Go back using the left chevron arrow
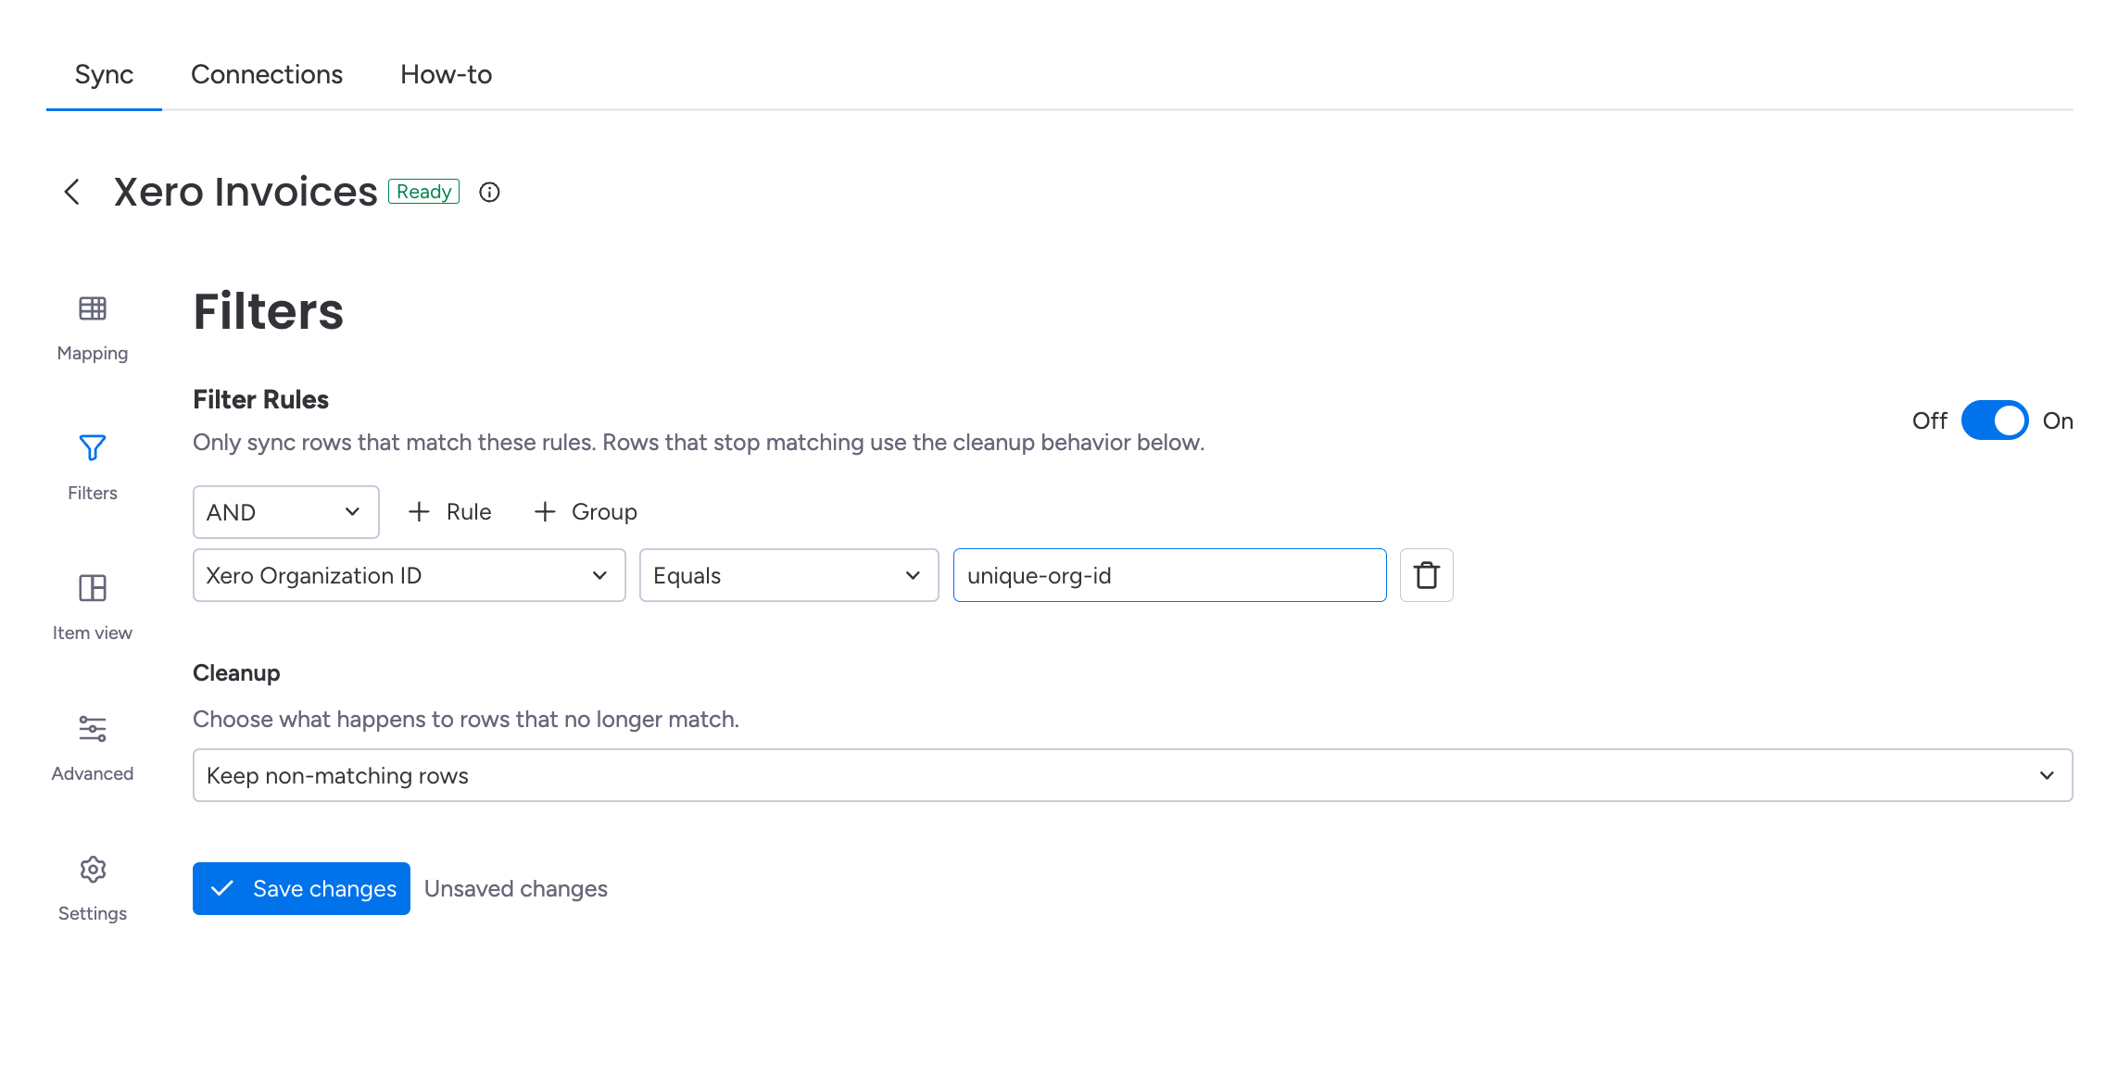 72,192
